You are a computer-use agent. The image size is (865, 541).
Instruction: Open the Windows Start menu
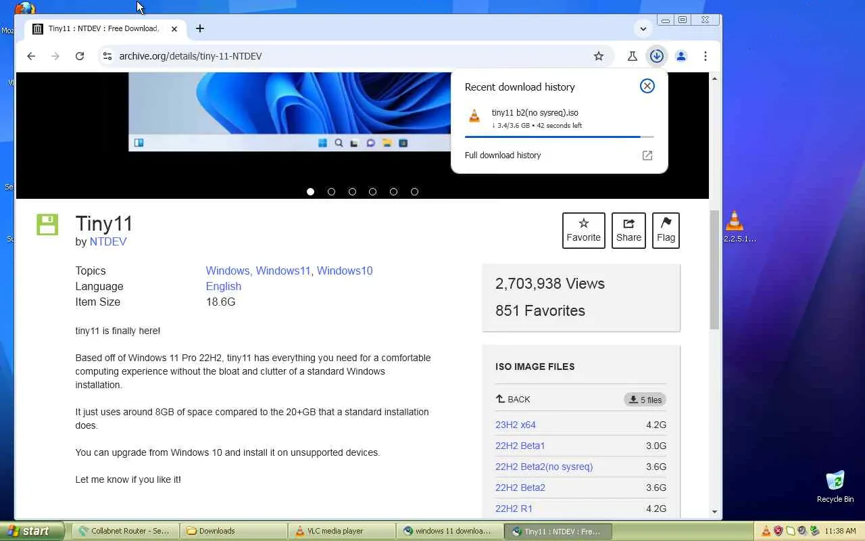pos(32,531)
